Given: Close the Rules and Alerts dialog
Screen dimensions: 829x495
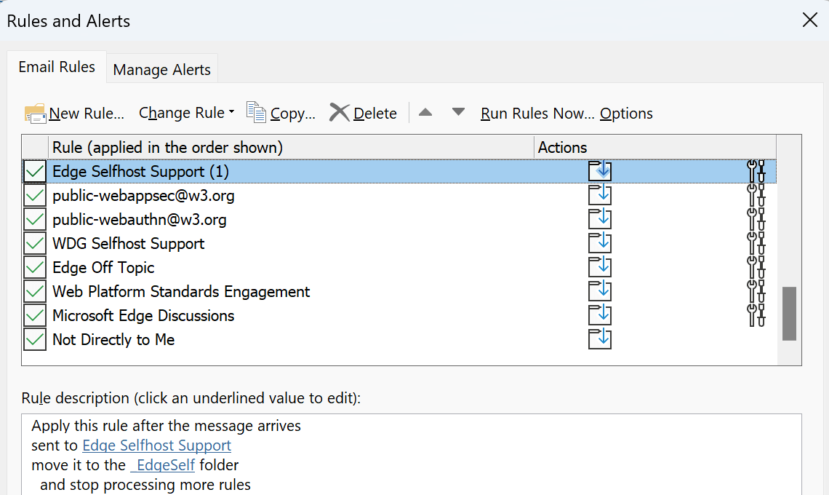Looking at the screenshot, I should pyautogui.click(x=809, y=20).
